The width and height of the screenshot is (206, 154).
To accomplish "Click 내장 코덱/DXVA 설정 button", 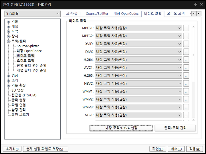I will pos(121,128).
